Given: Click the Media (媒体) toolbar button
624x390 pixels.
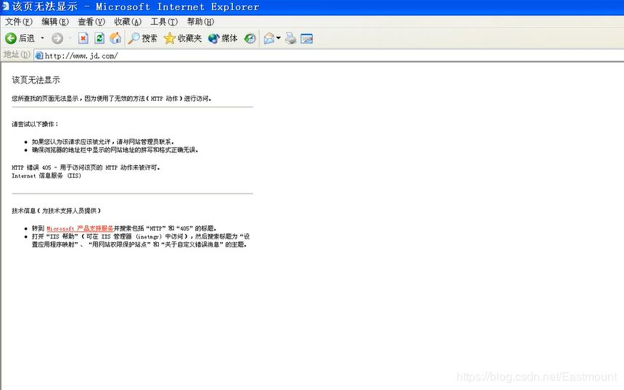Looking at the screenshot, I should point(223,38).
